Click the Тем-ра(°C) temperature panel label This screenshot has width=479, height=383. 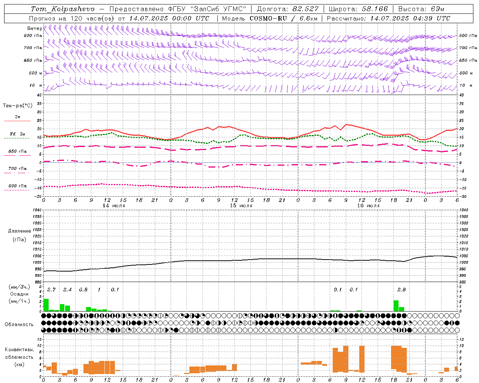coord(18,106)
